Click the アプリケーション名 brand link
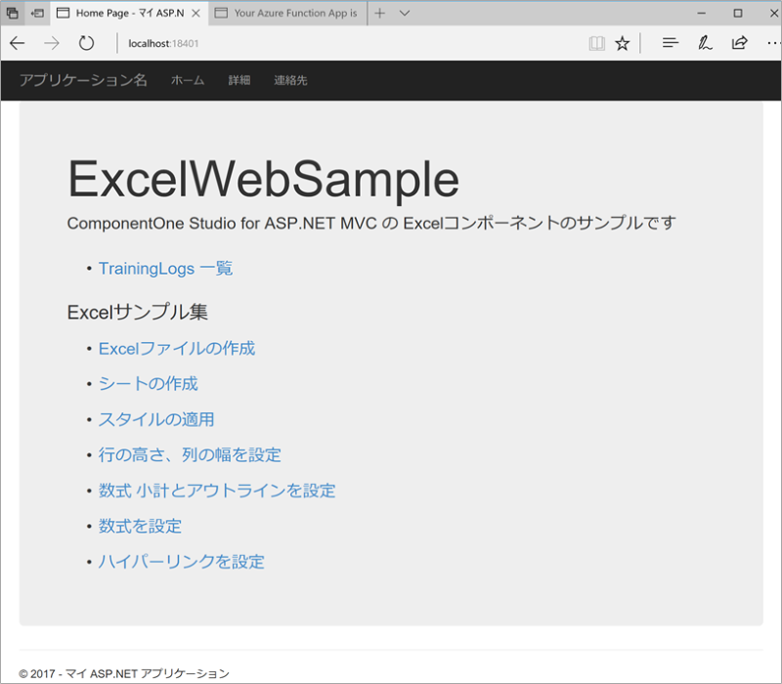Screen dimensions: 782x684 point(83,80)
